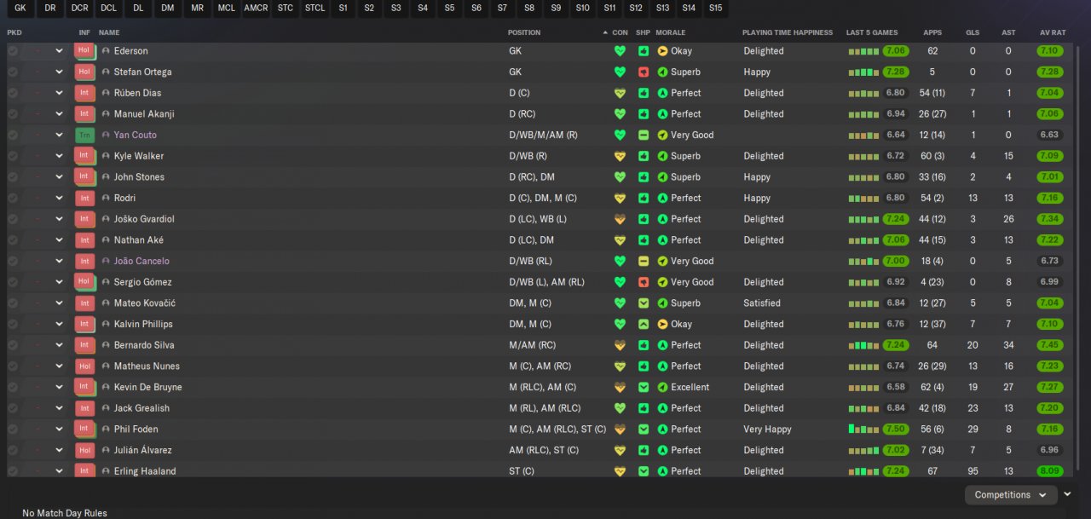1091x519 pixels.
Task: Click Sergio Gómez's red sharpness icon
Action: [643, 282]
